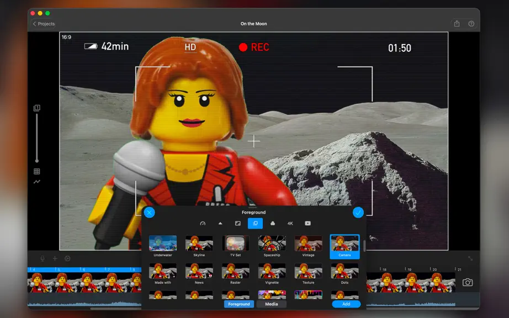Click the capture camera icon
Viewport: 509px width, 318px height.
[x=468, y=282]
